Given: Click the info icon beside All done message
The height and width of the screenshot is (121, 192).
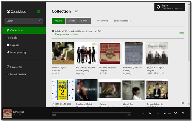Looking at the screenshot, I should [x=53, y=31].
